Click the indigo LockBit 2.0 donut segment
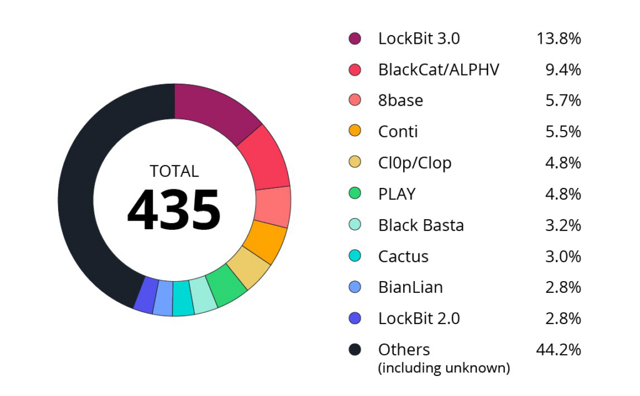Viewport: 640px width, 396px height. point(146,295)
